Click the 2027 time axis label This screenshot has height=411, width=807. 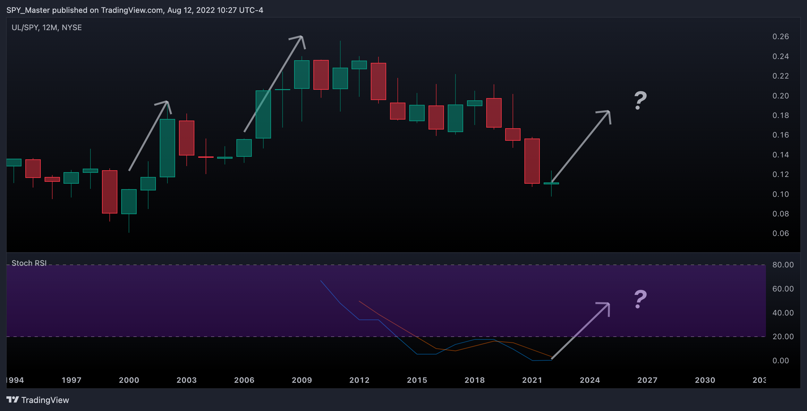coord(647,380)
